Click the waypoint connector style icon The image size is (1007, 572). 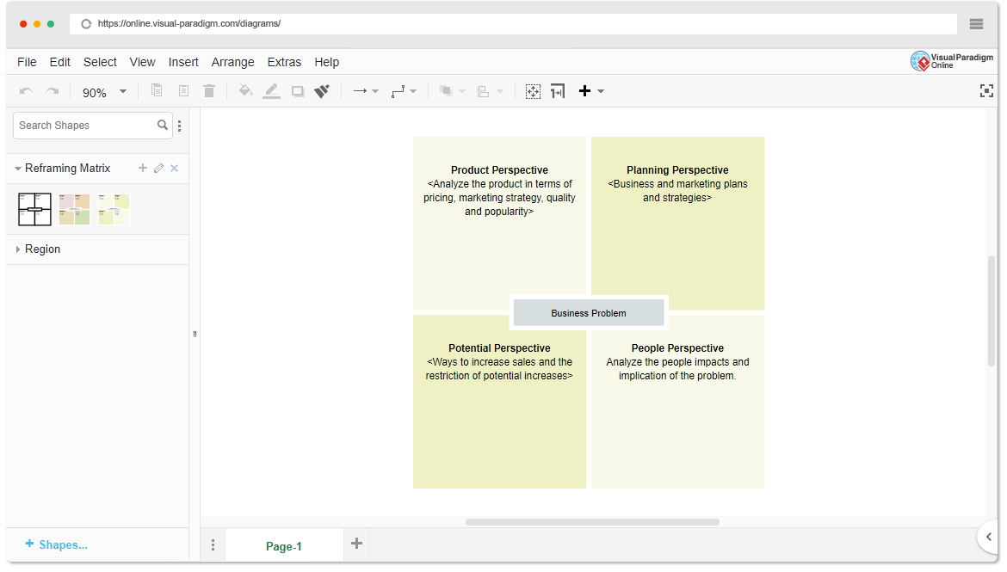coord(398,91)
